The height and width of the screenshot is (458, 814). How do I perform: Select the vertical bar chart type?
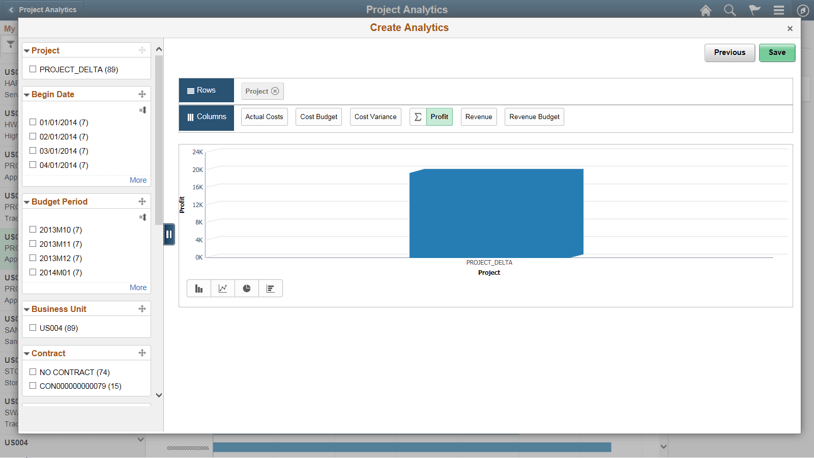[x=199, y=288]
